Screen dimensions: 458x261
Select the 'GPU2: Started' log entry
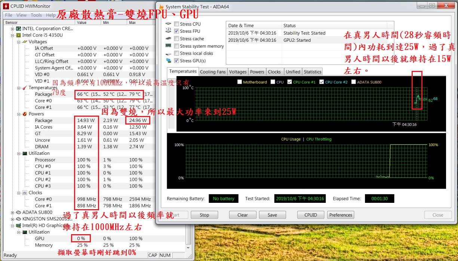point(310,40)
